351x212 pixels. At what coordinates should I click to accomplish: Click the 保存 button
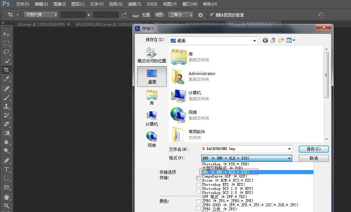[313, 149]
